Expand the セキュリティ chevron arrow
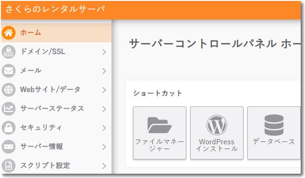The image size is (305, 178). click(104, 128)
